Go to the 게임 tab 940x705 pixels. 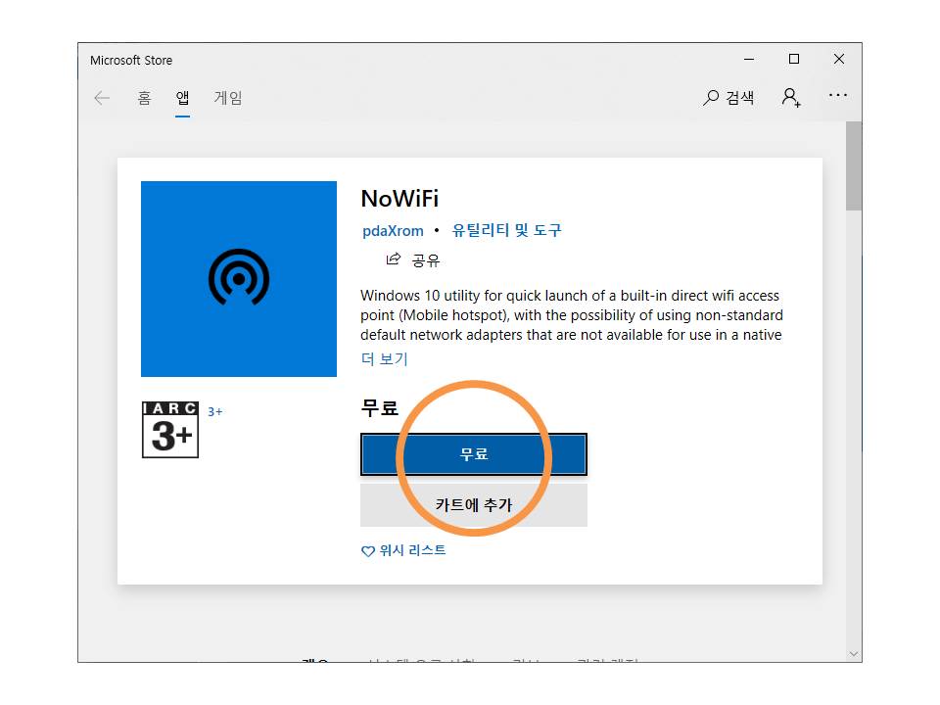[228, 98]
